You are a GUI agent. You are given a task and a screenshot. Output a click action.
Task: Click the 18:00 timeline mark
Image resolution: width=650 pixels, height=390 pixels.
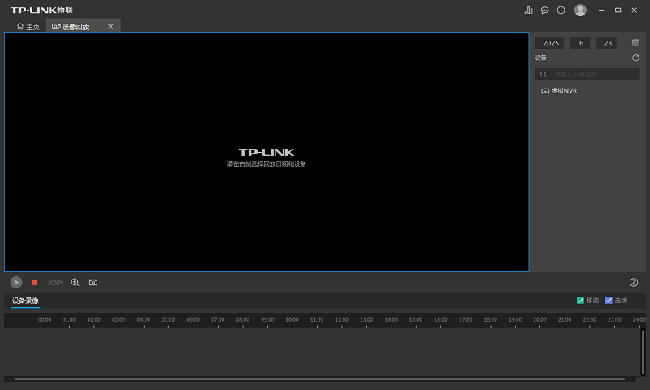[491, 319]
